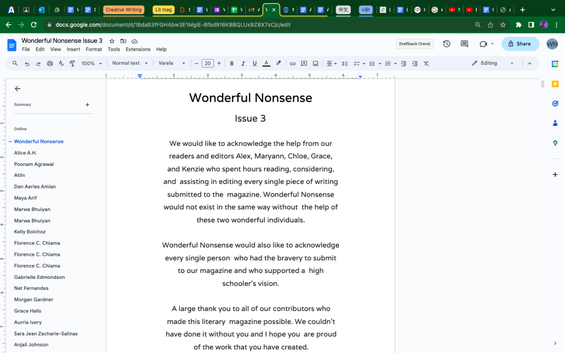
Task: Open the numbered list menu
Action: pos(391,64)
